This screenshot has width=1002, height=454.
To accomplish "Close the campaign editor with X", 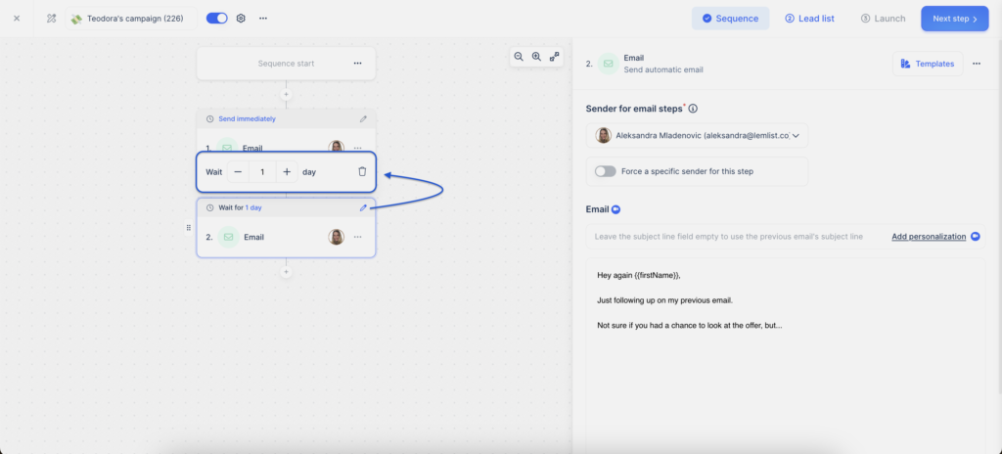I will click(x=17, y=19).
